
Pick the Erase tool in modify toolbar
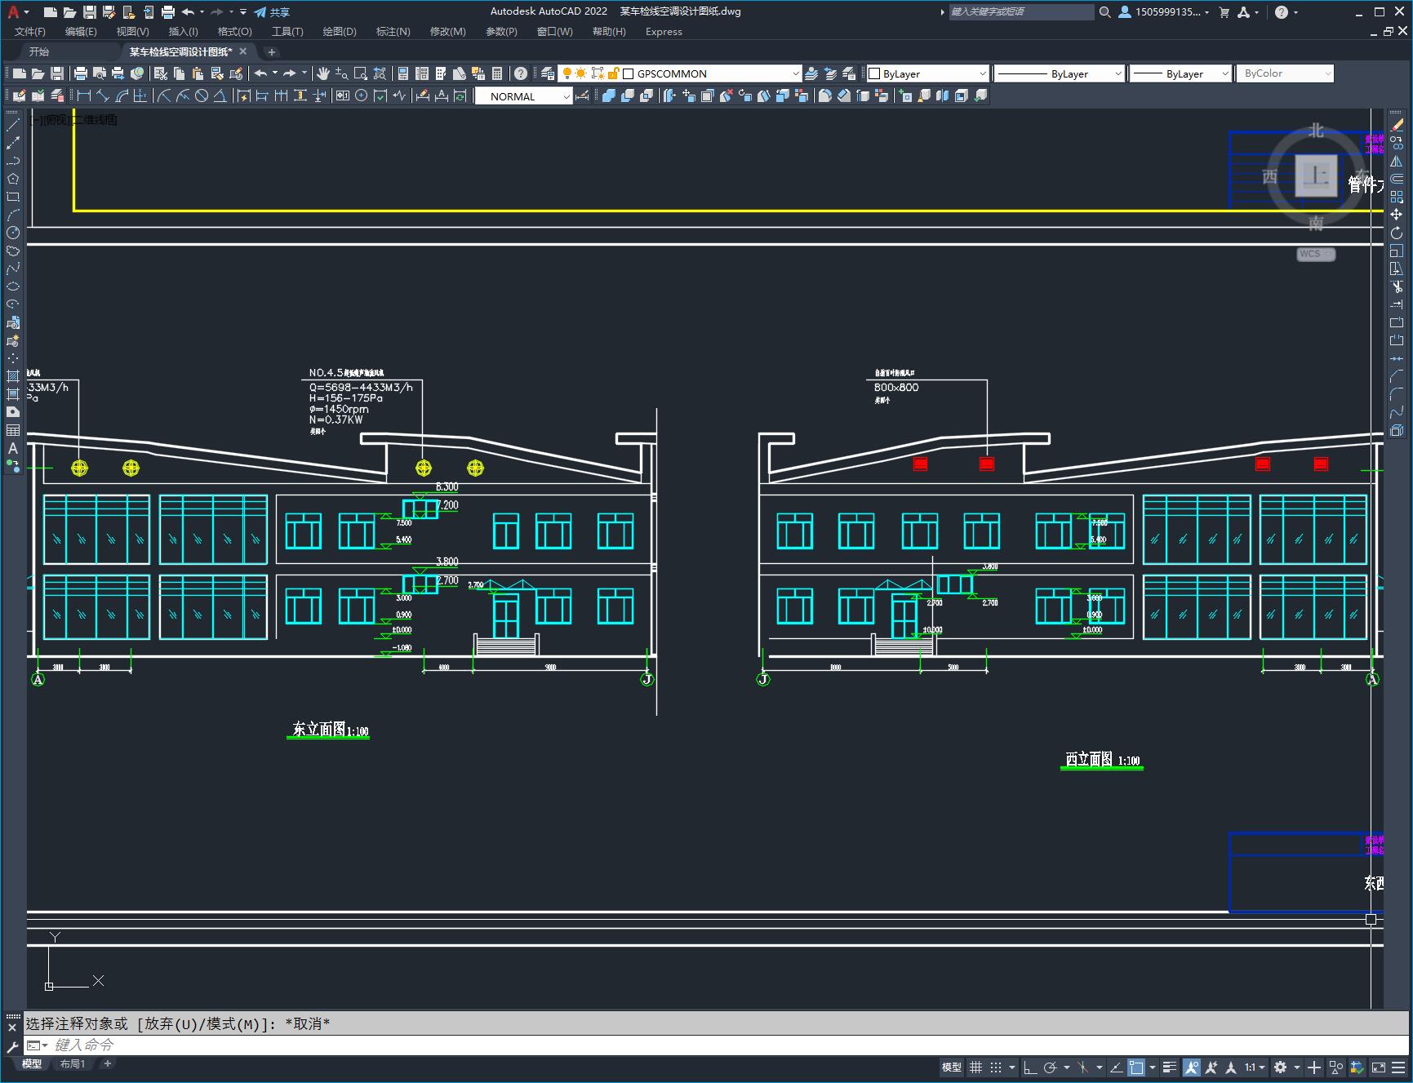pyautogui.click(x=1397, y=125)
